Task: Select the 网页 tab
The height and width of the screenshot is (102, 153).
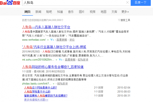Action: click(x=27, y=12)
